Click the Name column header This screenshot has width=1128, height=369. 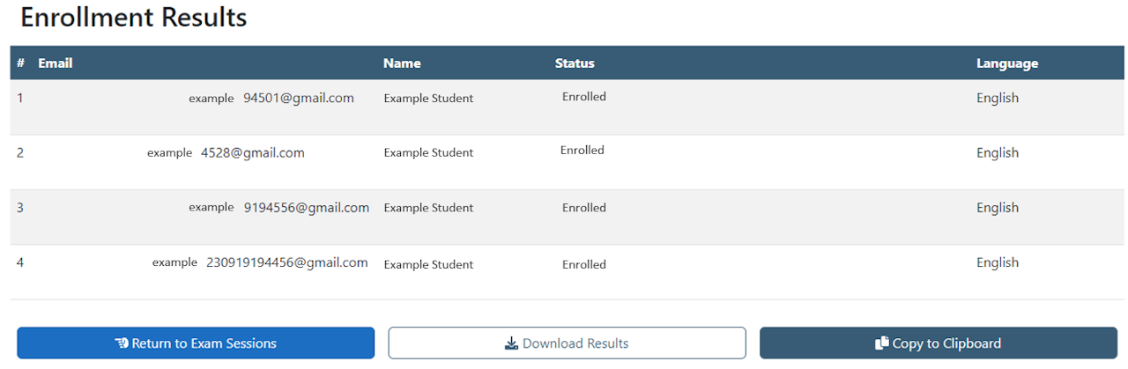402,63
